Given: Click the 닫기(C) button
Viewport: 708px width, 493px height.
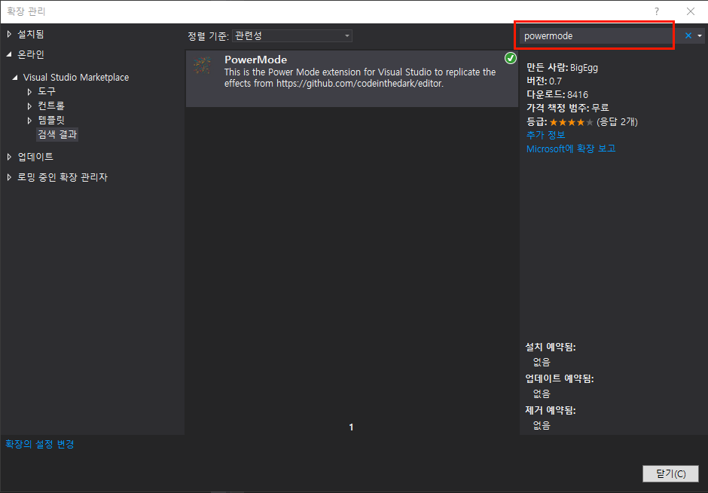Looking at the screenshot, I should (x=670, y=473).
